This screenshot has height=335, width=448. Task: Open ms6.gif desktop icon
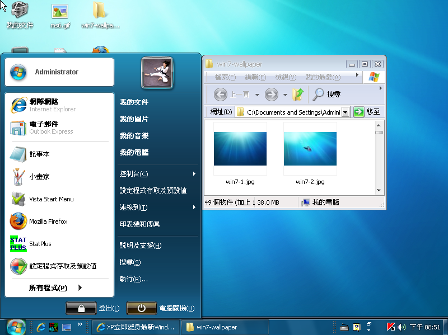60,16
